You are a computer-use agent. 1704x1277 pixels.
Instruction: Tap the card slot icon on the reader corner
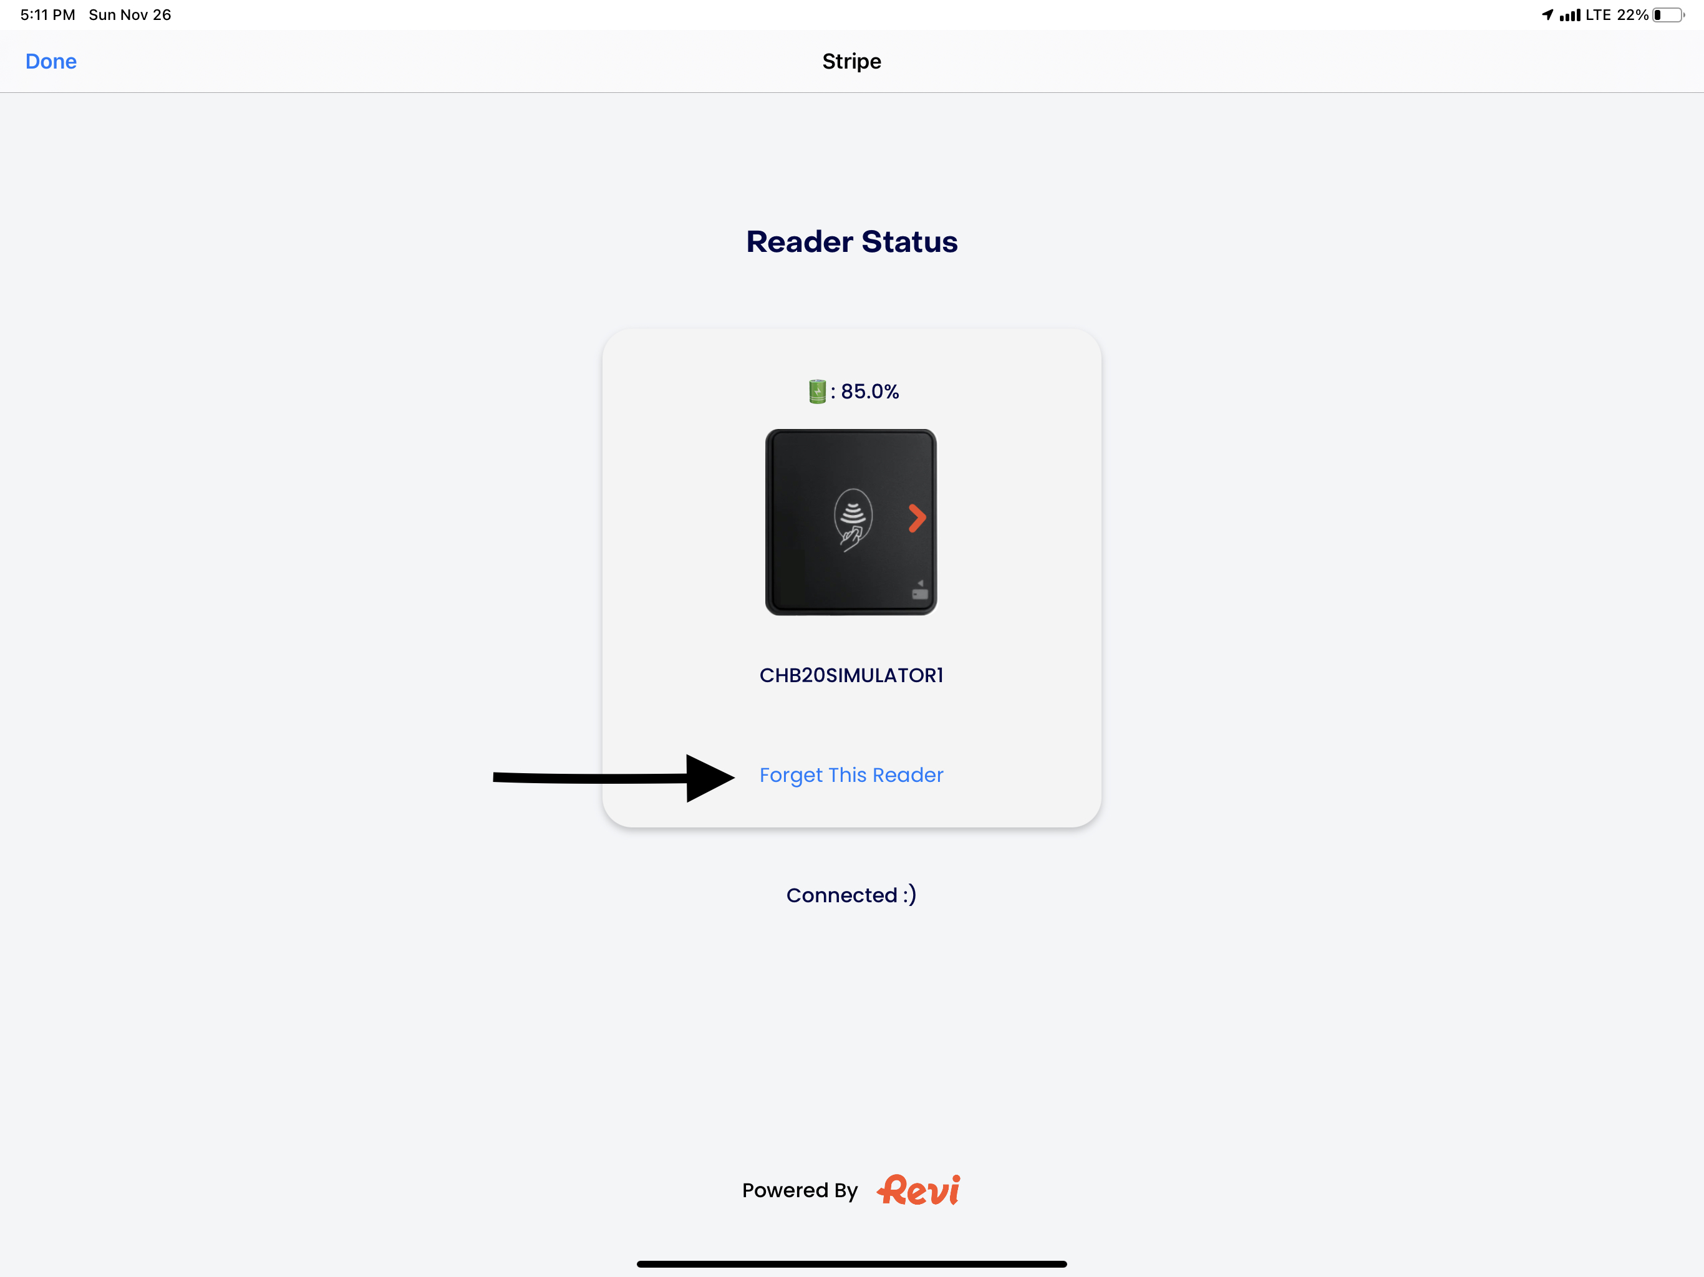pos(918,592)
